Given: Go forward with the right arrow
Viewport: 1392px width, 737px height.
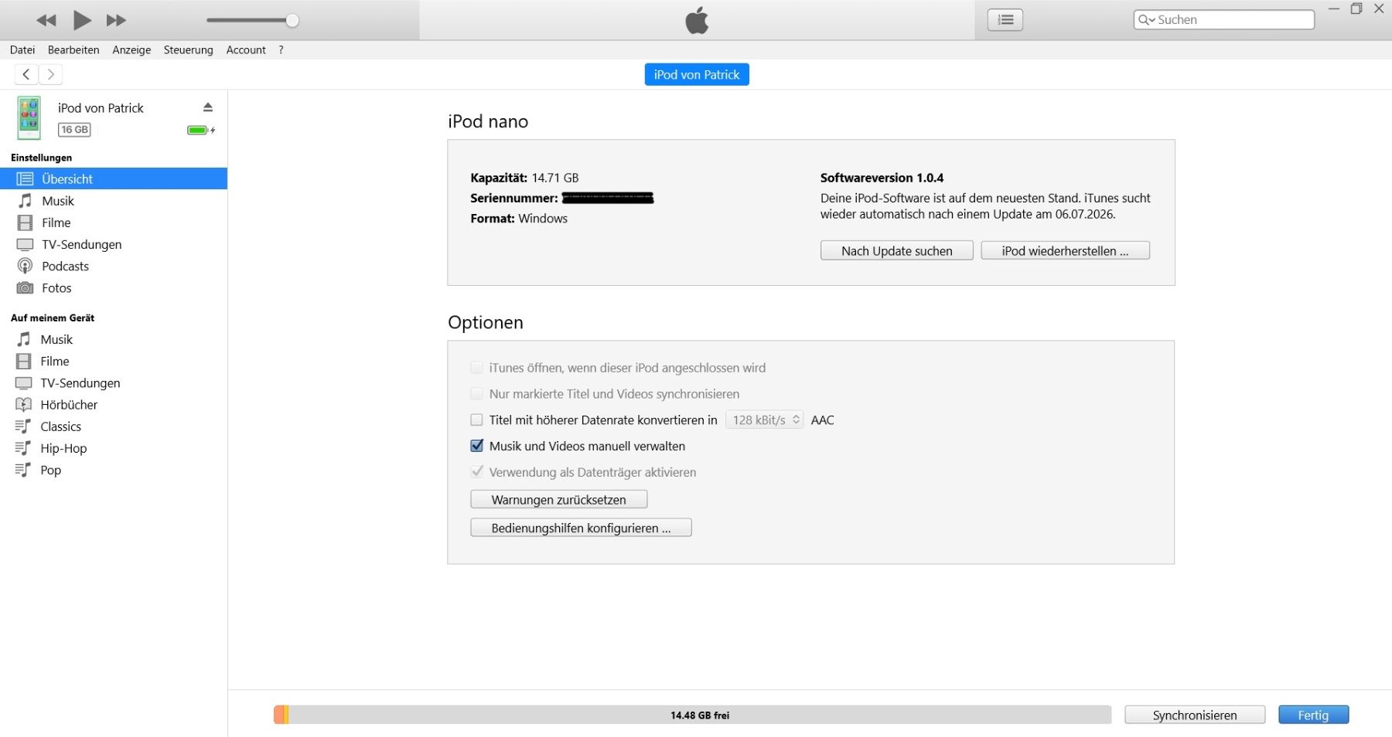Looking at the screenshot, I should (x=50, y=74).
